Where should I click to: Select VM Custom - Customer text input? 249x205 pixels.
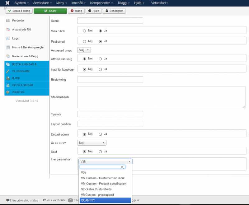click(105, 178)
